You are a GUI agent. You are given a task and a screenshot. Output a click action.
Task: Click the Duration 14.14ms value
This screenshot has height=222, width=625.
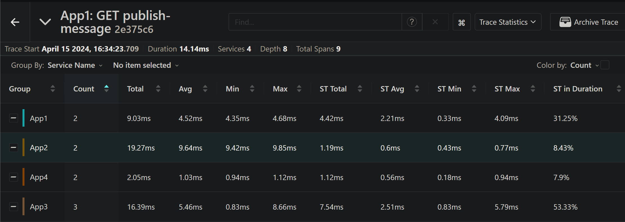tap(194, 49)
